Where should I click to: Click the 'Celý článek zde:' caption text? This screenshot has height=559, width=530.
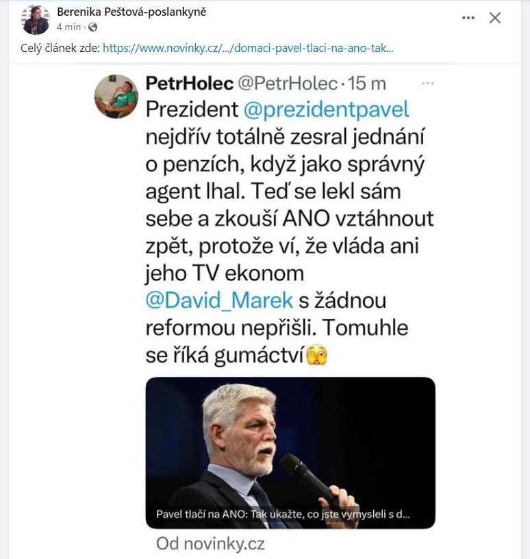click(x=60, y=48)
